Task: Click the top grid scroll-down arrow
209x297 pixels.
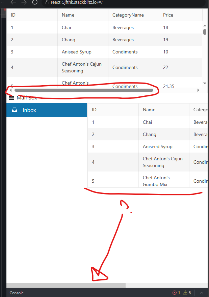Action: [x=205, y=83]
